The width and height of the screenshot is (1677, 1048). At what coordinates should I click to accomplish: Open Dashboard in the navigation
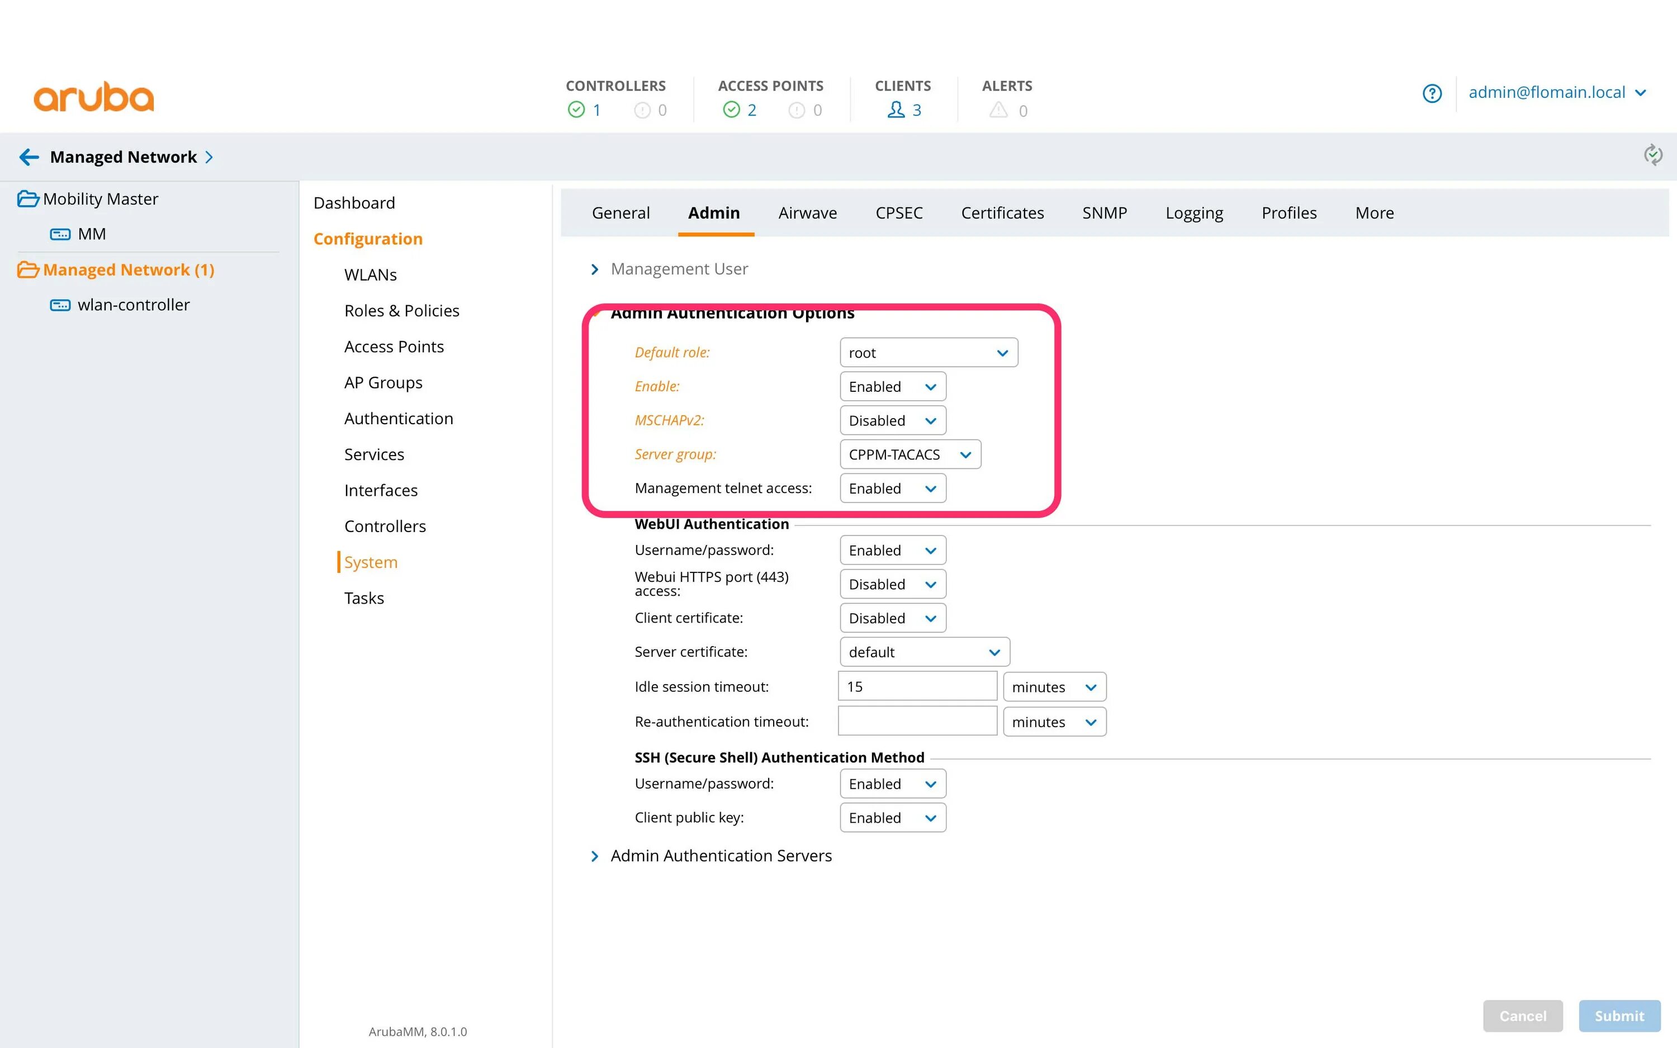pyautogui.click(x=354, y=203)
